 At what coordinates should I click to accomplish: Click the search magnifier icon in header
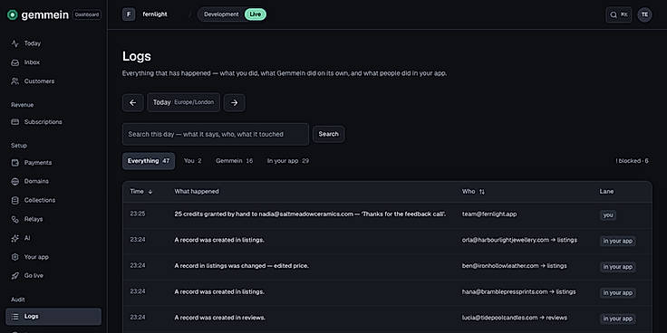click(614, 14)
